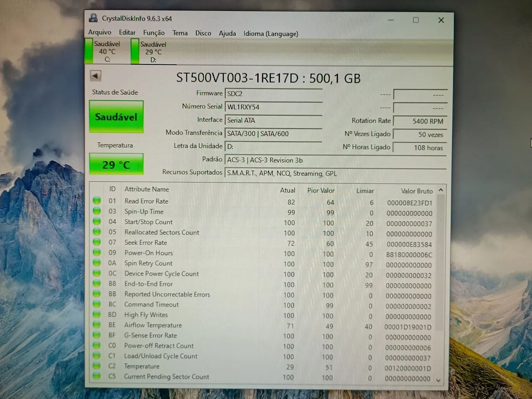Open the Idioma (Language) menu
The image size is (532, 399).
tap(271, 34)
